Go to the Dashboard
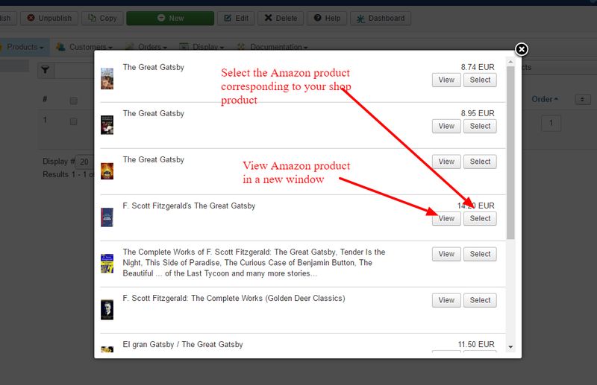This screenshot has height=385, width=597. 381,18
